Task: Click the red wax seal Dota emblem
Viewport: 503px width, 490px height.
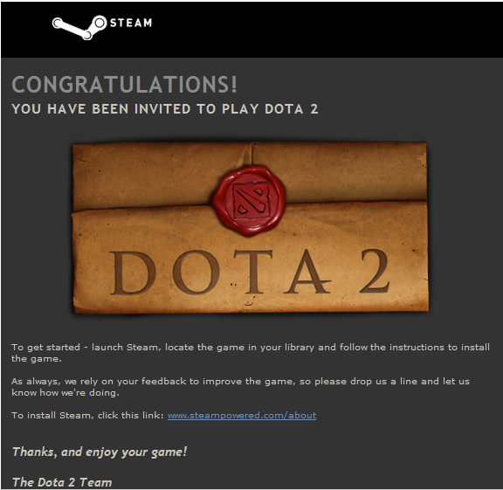Action: (249, 201)
